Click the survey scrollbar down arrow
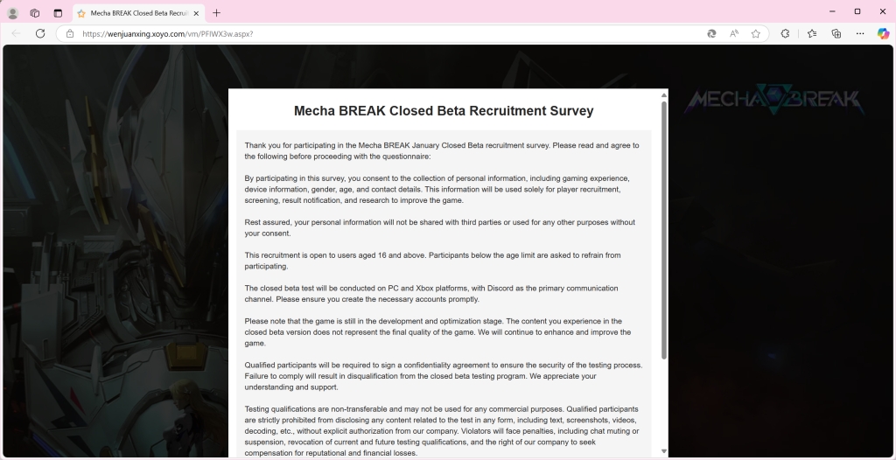Screen dimensions: 896x460 [x=664, y=451]
